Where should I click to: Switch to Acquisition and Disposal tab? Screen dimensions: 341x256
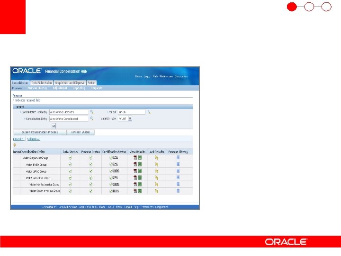tap(70, 82)
